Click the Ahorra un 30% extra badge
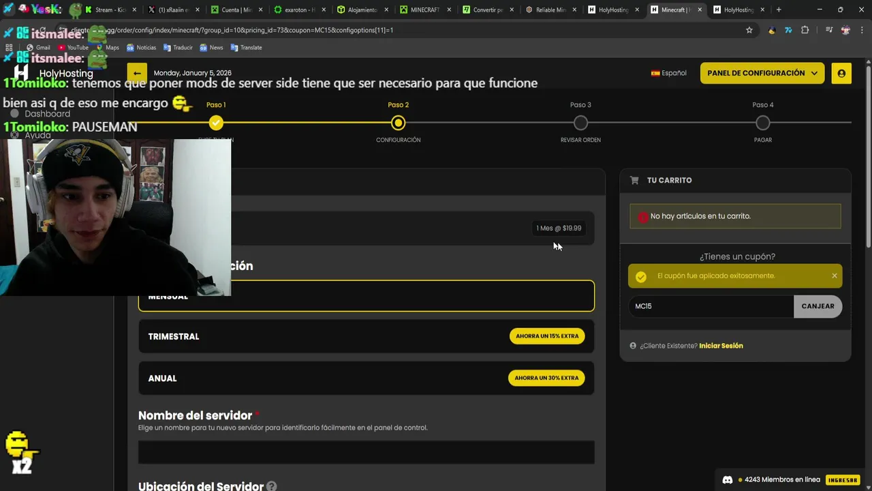Image resolution: width=872 pixels, height=491 pixels. [546, 378]
